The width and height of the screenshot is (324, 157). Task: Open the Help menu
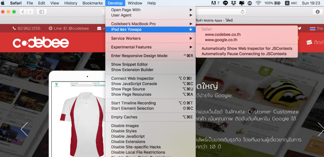click(151, 3)
